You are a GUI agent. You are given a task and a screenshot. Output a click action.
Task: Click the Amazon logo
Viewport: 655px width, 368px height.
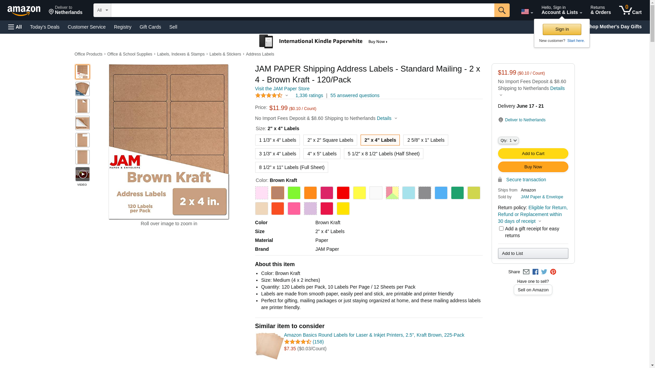(x=24, y=11)
